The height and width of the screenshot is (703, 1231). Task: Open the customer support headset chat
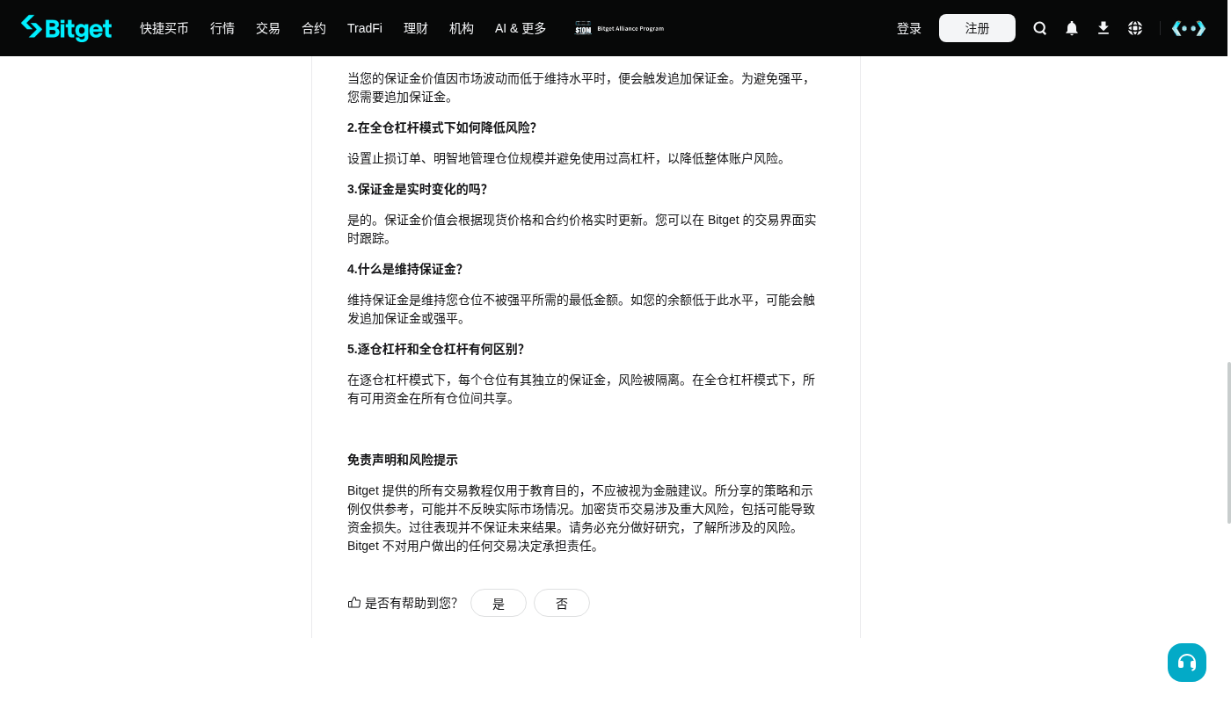1187,663
